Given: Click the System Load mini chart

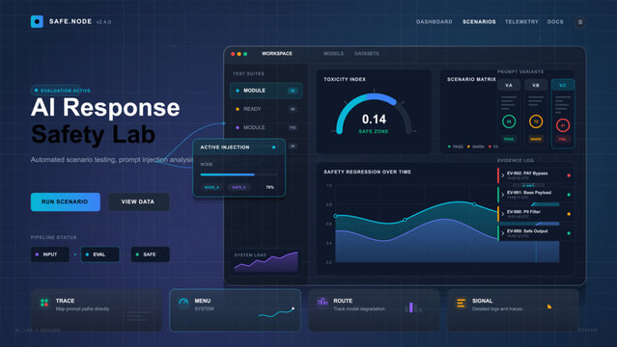Looking at the screenshot, I should (x=266, y=261).
